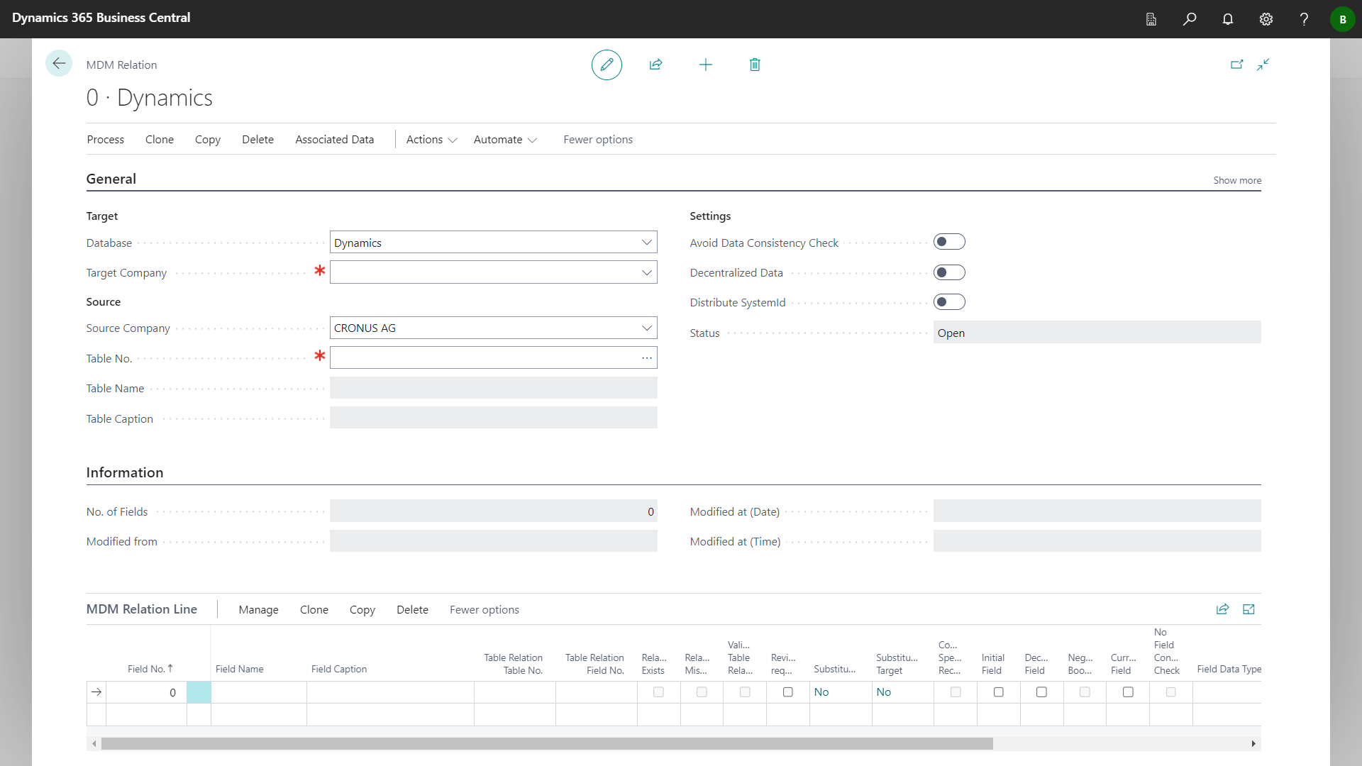The width and height of the screenshot is (1362, 766).
Task: Toggle Decentralized Data switch
Action: (x=949, y=272)
